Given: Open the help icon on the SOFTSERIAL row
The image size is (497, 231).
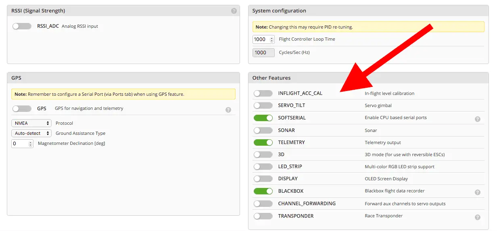Looking at the screenshot, I should coord(477,119).
